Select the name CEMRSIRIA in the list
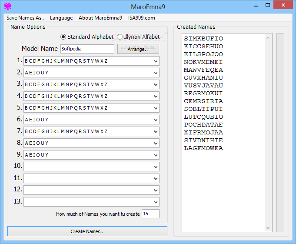This screenshot has height=244, width=296. [203, 101]
